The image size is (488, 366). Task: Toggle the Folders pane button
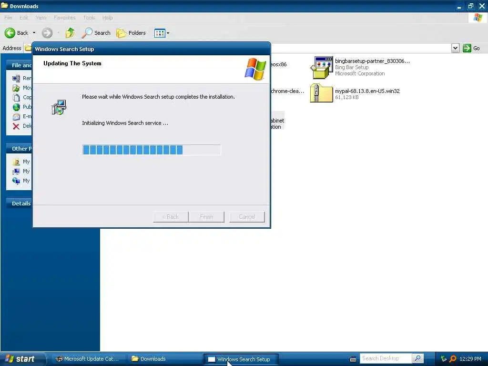(x=131, y=33)
